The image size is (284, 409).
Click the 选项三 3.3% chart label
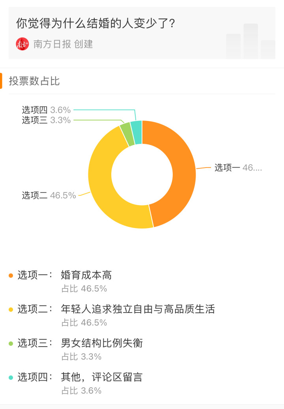coord(46,120)
